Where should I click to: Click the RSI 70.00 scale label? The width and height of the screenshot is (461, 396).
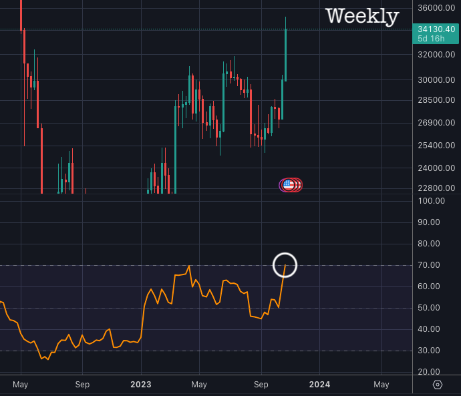tap(429, 265)
